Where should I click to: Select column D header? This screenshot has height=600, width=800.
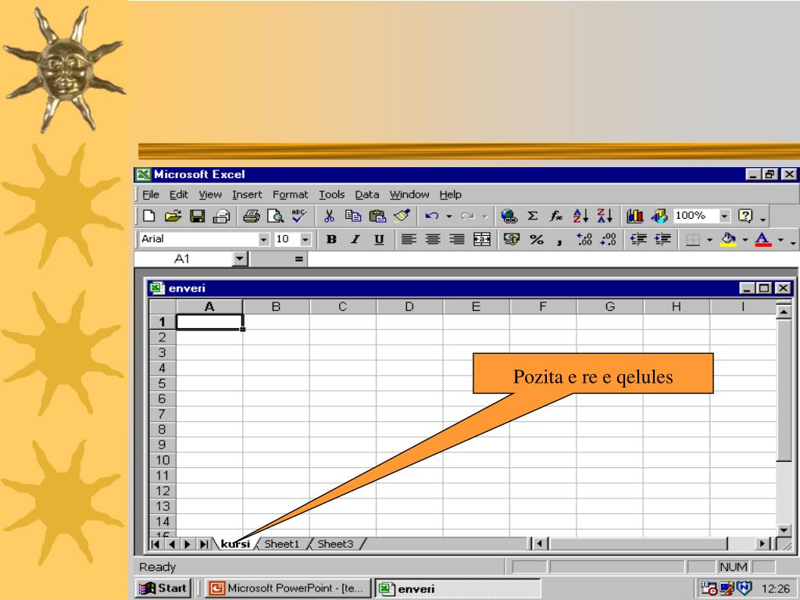(x=409, y=306)
